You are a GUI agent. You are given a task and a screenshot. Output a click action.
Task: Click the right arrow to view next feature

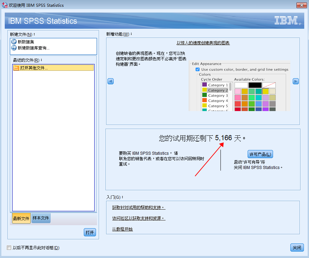pyautogui.click(x=296, y=81)
